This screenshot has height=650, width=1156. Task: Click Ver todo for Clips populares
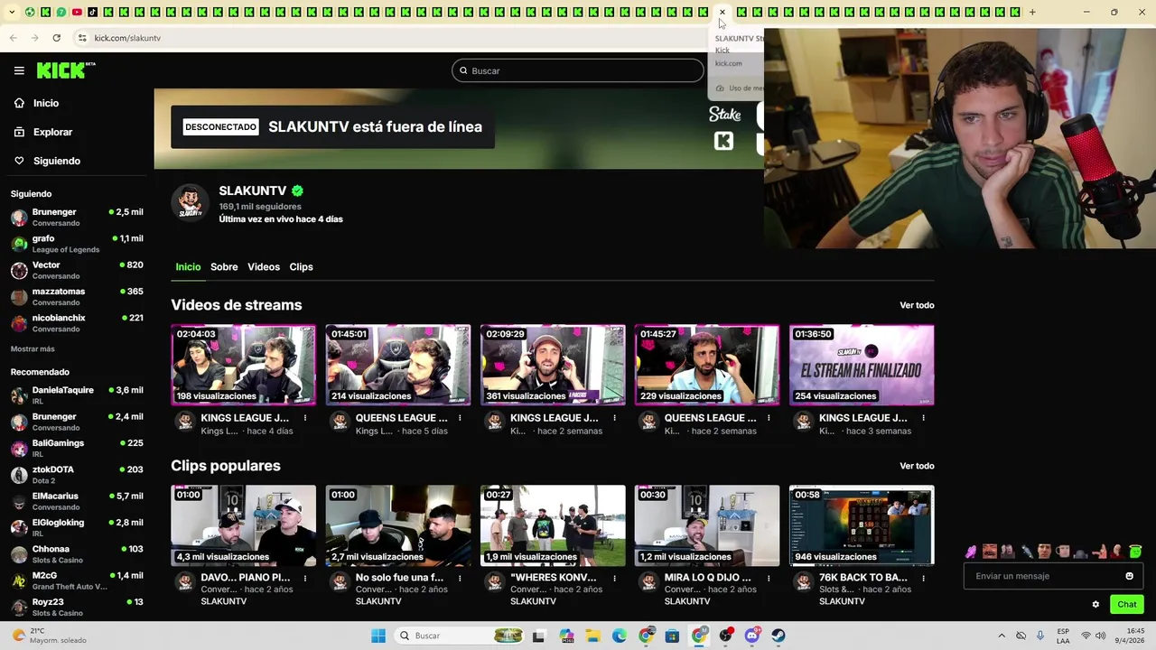pyautogui.click(x=917, y=466)
